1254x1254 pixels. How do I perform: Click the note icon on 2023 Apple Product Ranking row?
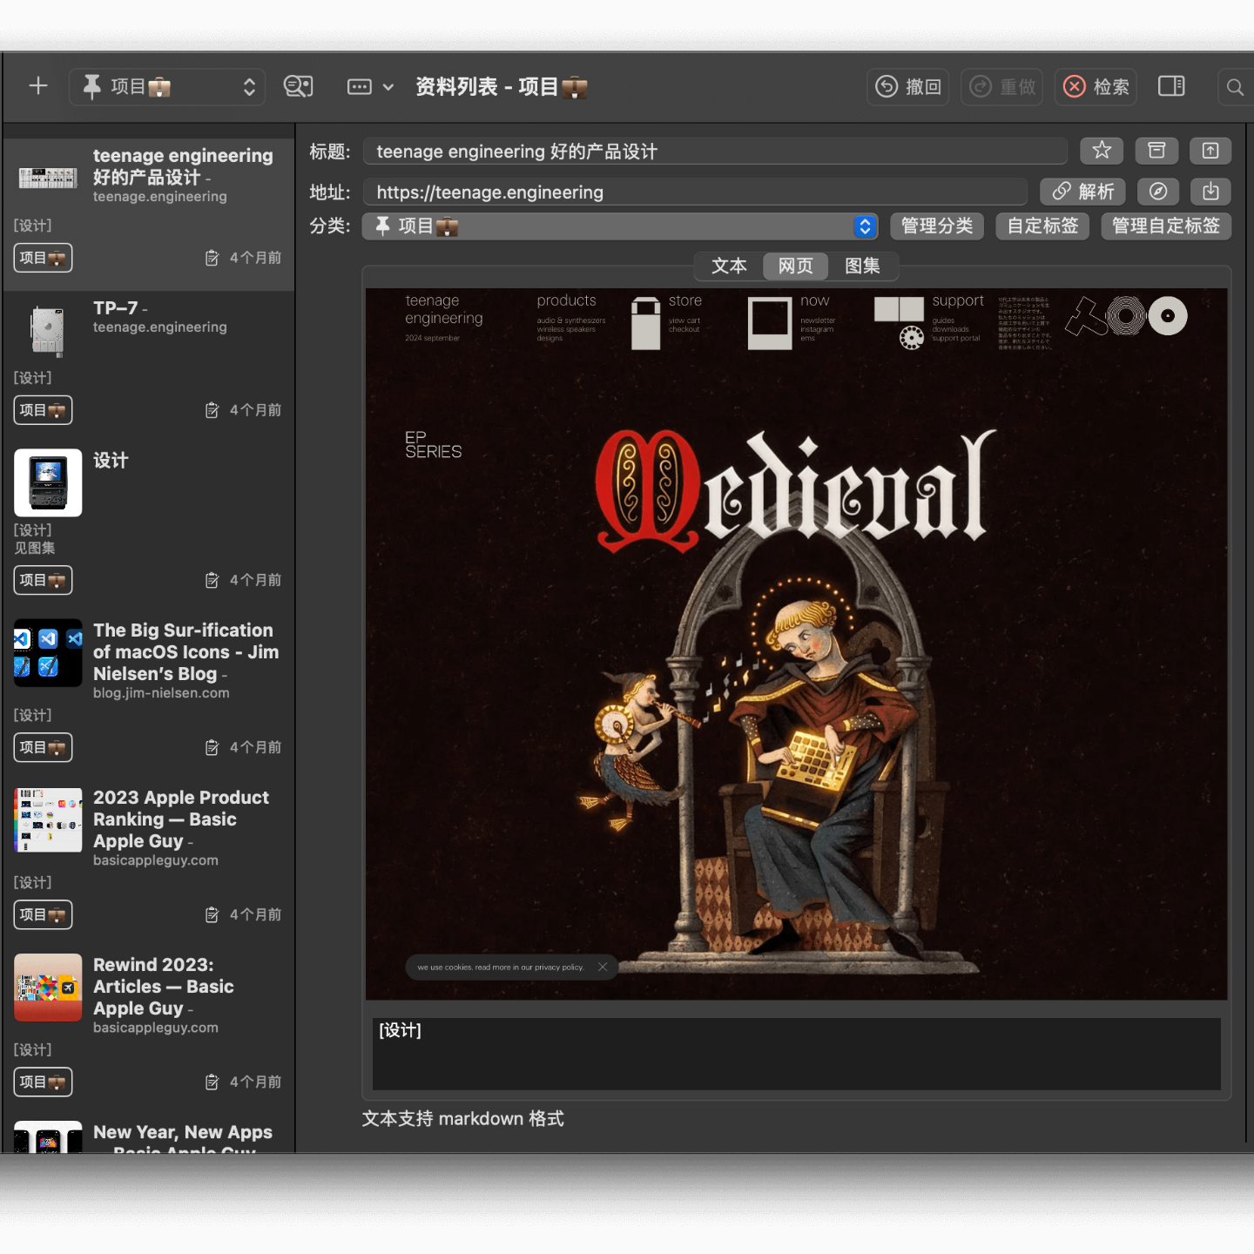212,914
